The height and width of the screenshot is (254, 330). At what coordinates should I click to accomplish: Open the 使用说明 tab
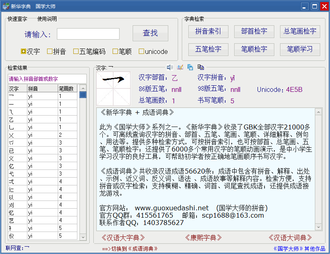(47, 19)
